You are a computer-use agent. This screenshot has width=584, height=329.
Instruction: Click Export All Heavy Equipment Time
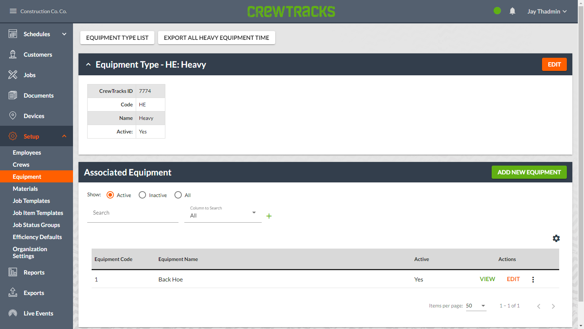coord(216,38)
